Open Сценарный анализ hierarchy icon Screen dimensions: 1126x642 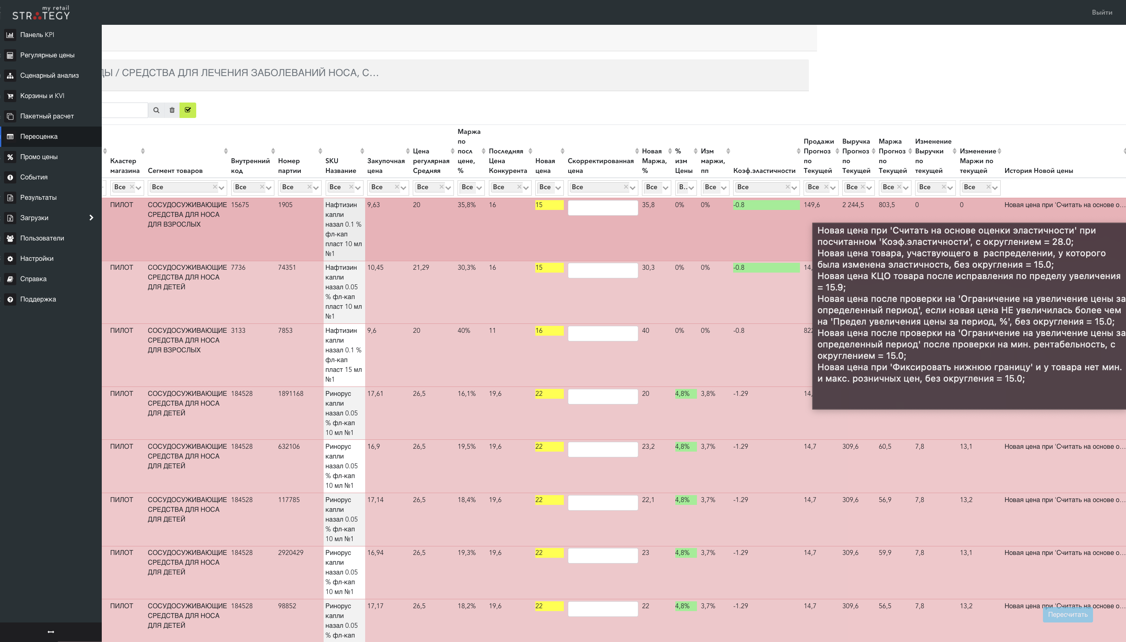(x=10, y=75)
